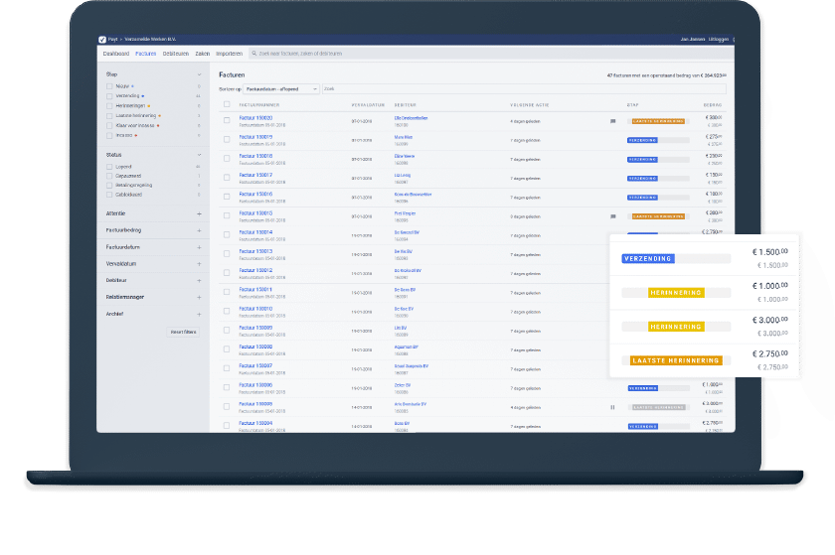Go to the Dashboard tab
Screen dimensions: 835x555
pos(116,54)
